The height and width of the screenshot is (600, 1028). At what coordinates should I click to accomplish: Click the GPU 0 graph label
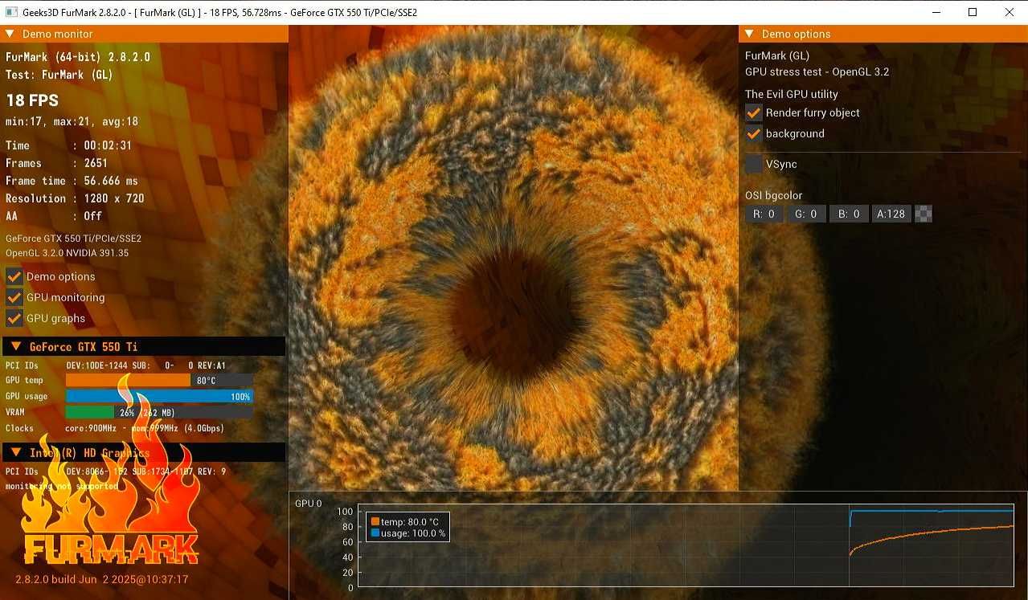(308, 504)
